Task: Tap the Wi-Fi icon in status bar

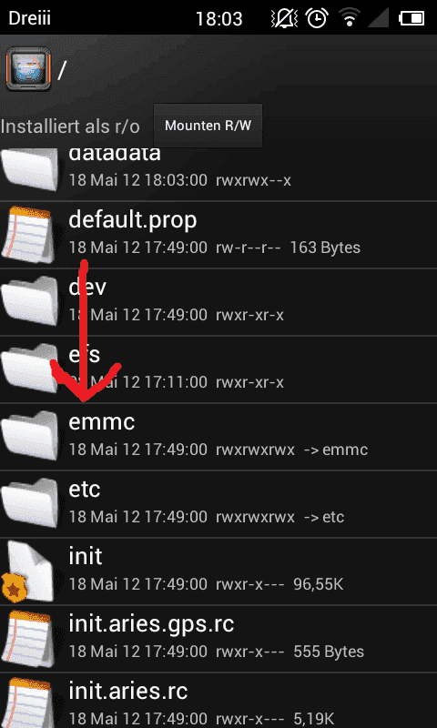Action: tap(350, 18)
